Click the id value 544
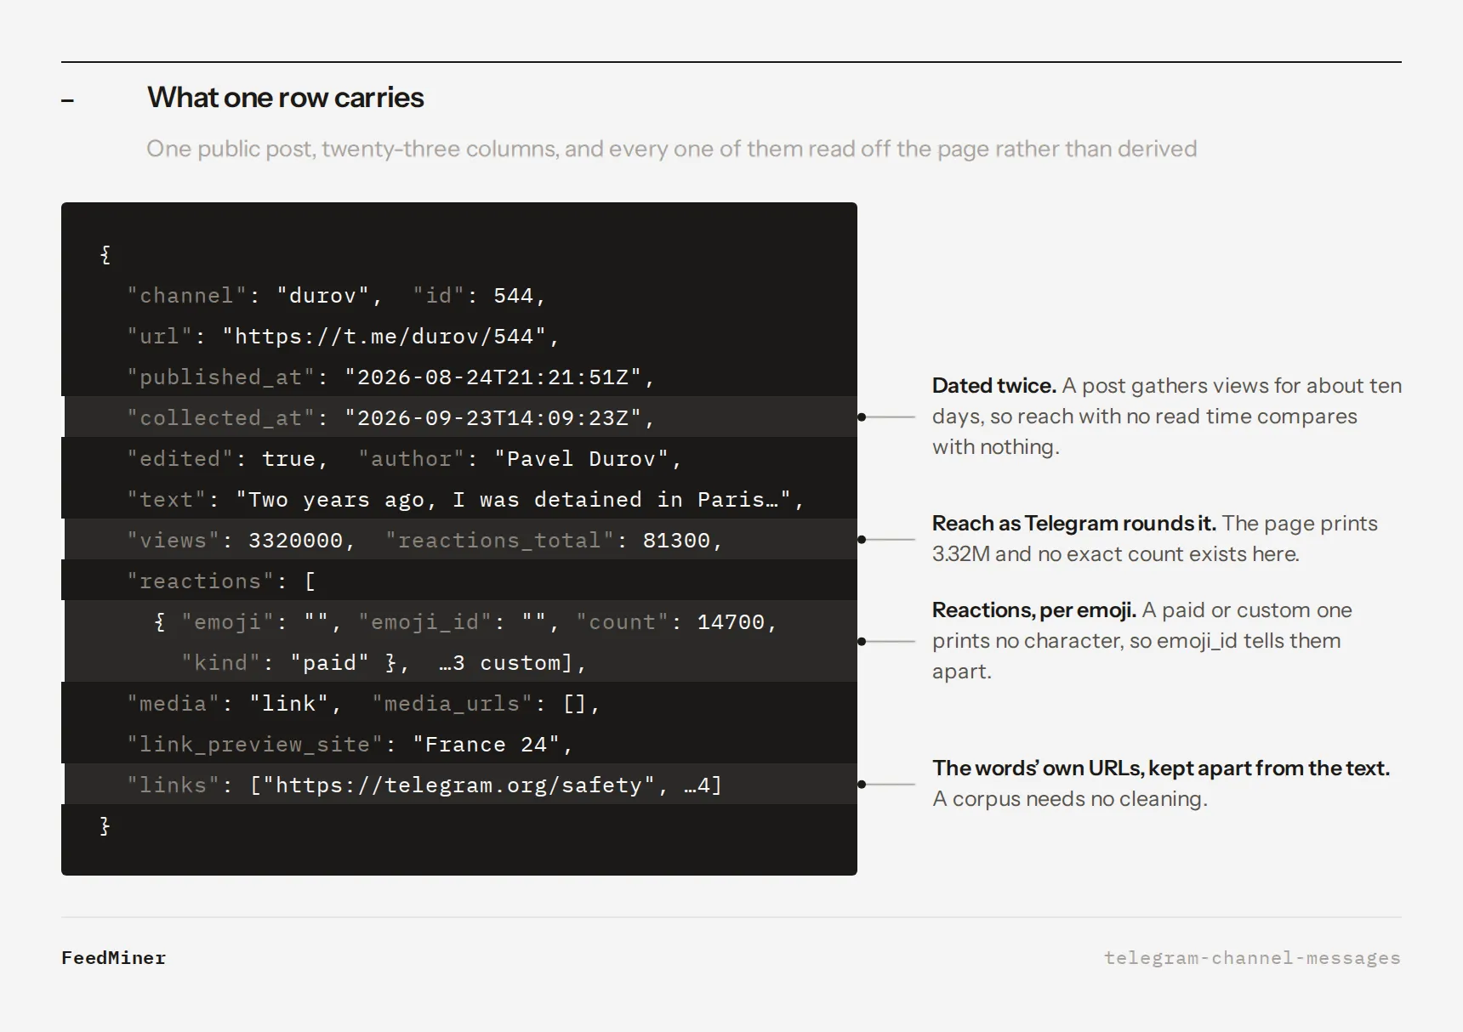The image size is (1463, 1032). [x=514, y=296]
